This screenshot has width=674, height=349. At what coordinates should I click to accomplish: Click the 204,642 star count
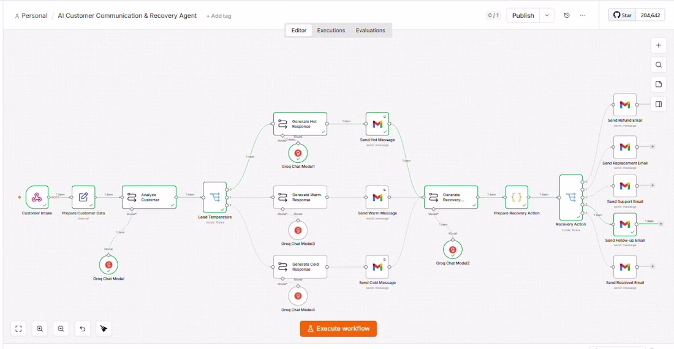coord(650,15)
